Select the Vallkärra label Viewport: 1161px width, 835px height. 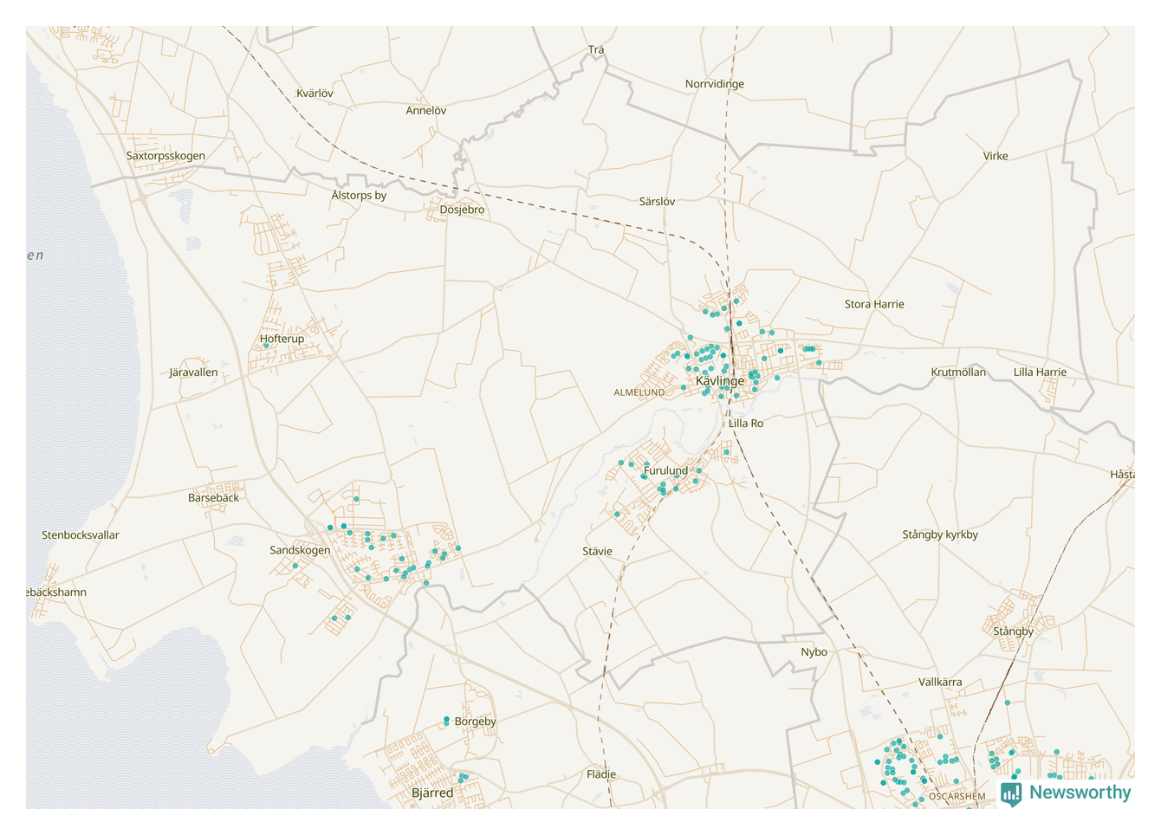pos(939,682)
